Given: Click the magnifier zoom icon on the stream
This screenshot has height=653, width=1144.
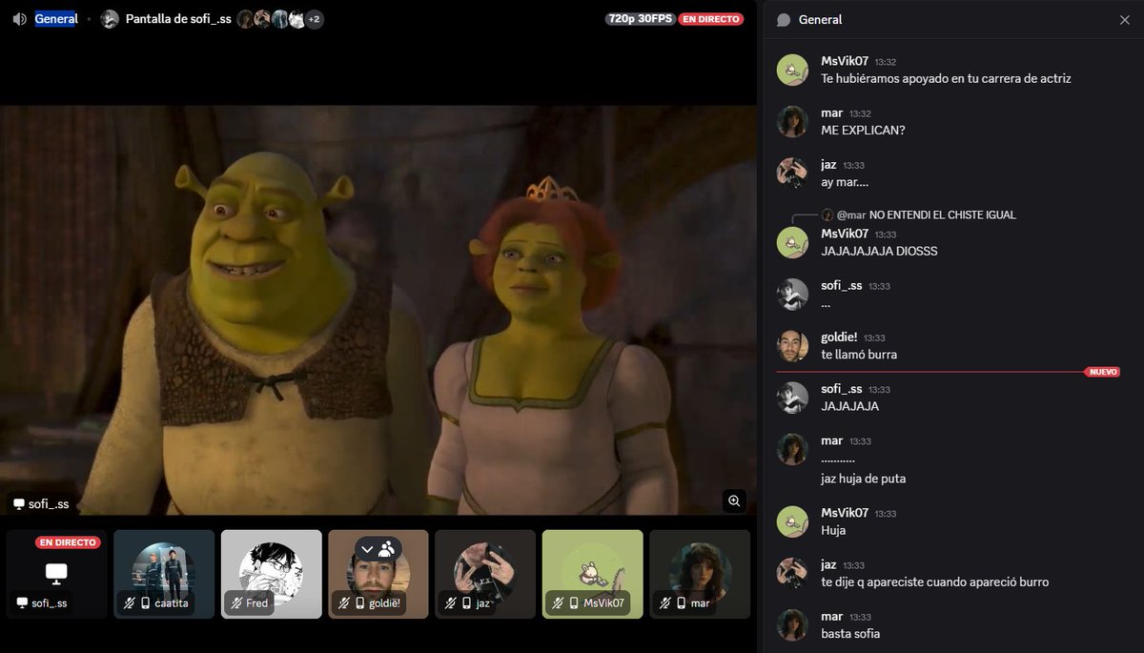Looking at the screenshot, I should click(733, 500).
